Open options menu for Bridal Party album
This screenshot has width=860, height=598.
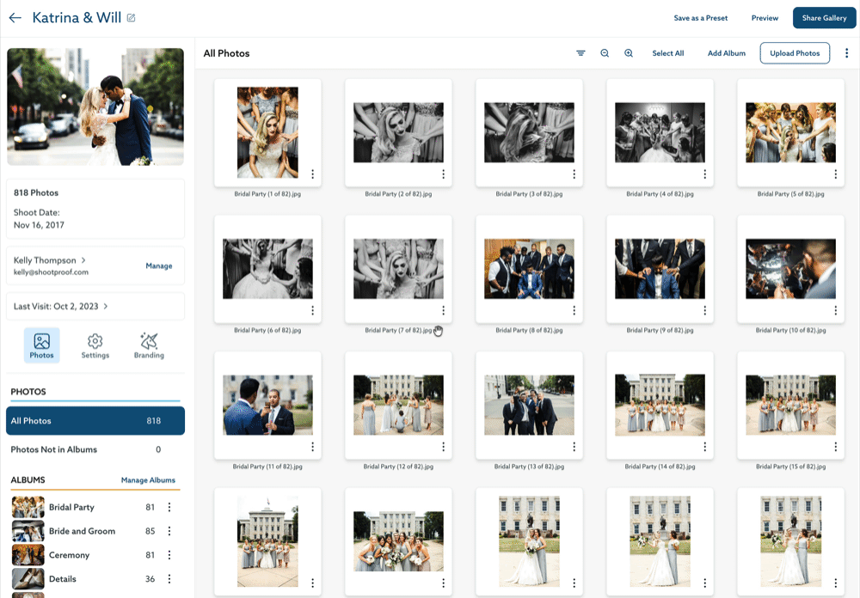pyautogui.click(x=169, y=507)
